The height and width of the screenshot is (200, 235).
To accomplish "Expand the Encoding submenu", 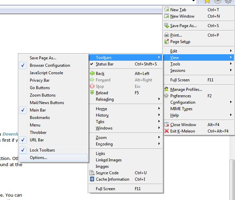I will tap(125, 144).
